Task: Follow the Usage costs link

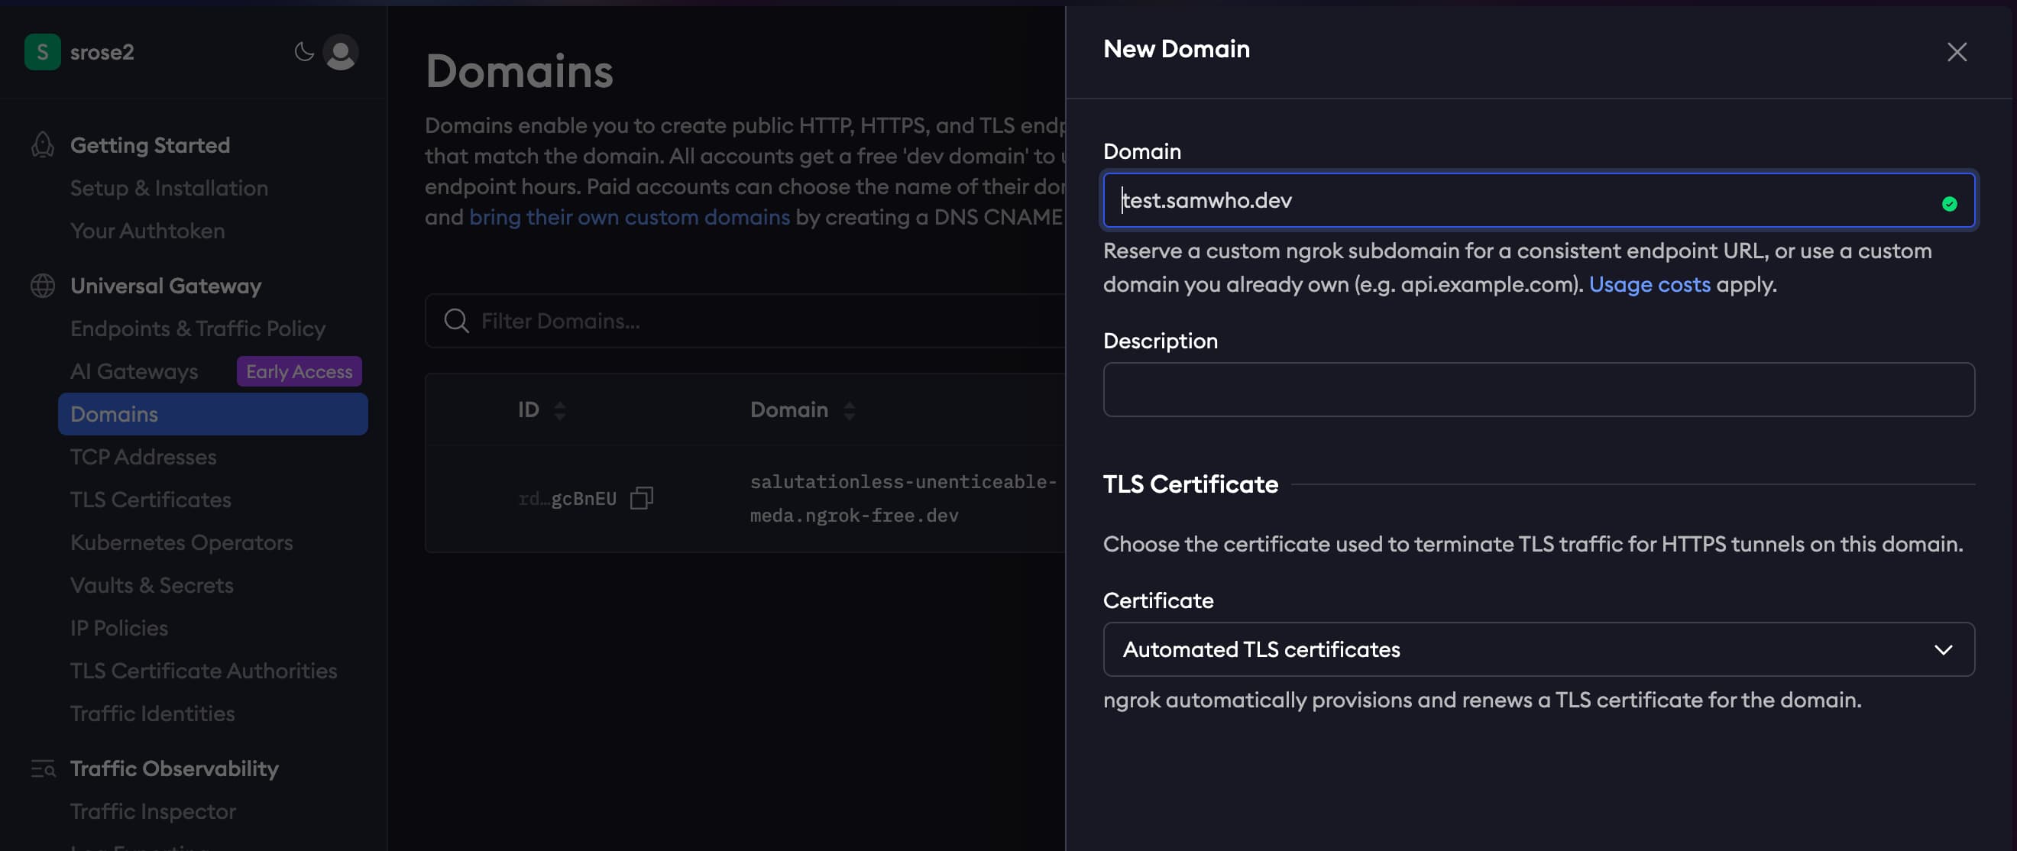Action: click(1648, 284)
